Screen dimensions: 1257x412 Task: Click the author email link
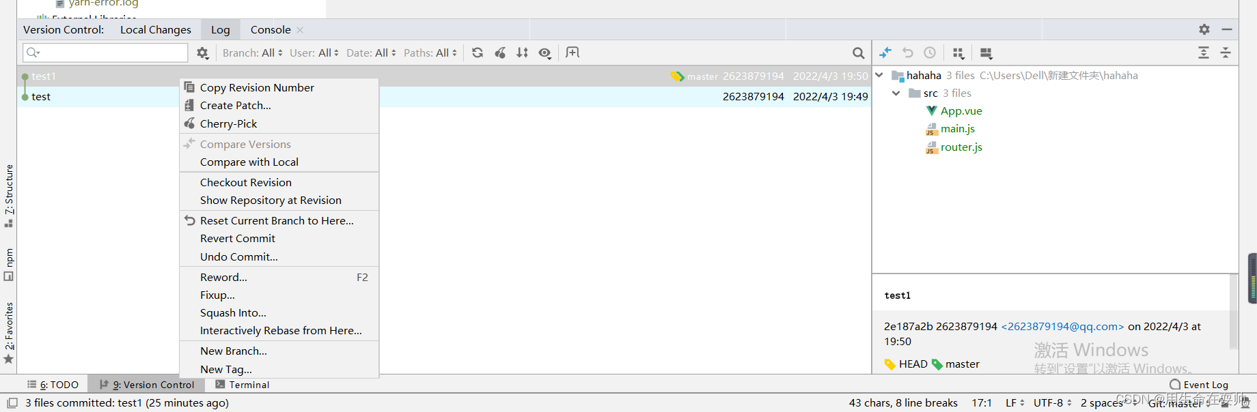click(x=1062, y=326)
